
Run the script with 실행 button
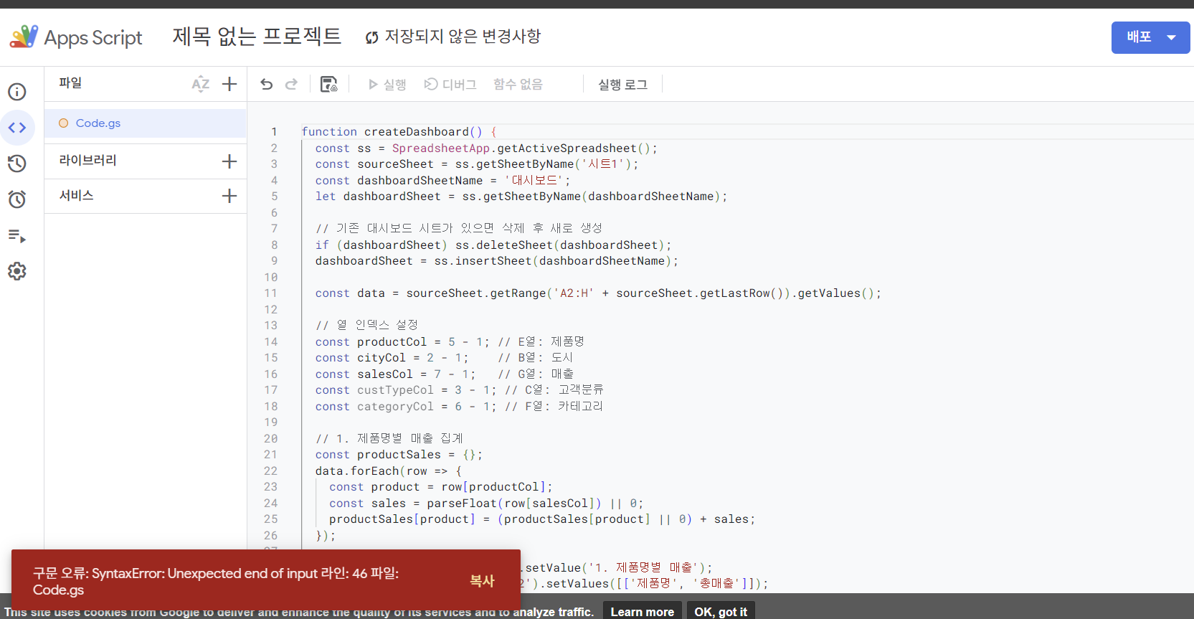[x=387, y=85]
